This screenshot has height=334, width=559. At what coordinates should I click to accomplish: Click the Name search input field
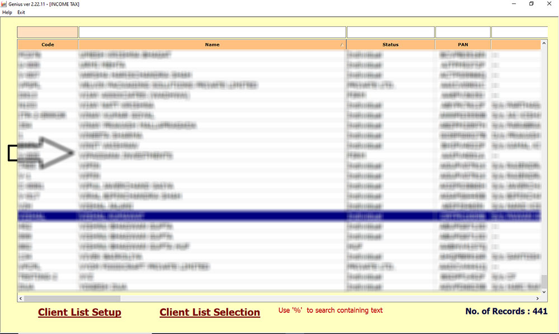212,31
